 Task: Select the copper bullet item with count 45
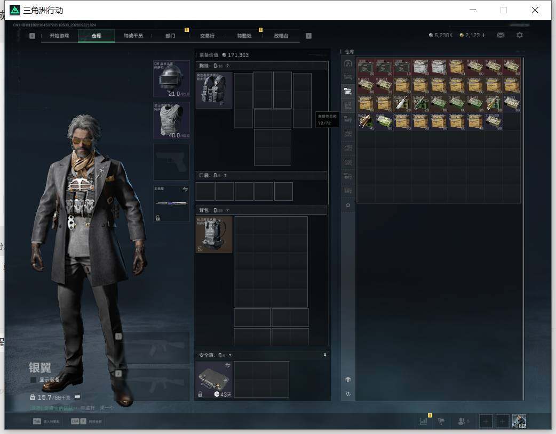tap(366, 121)
